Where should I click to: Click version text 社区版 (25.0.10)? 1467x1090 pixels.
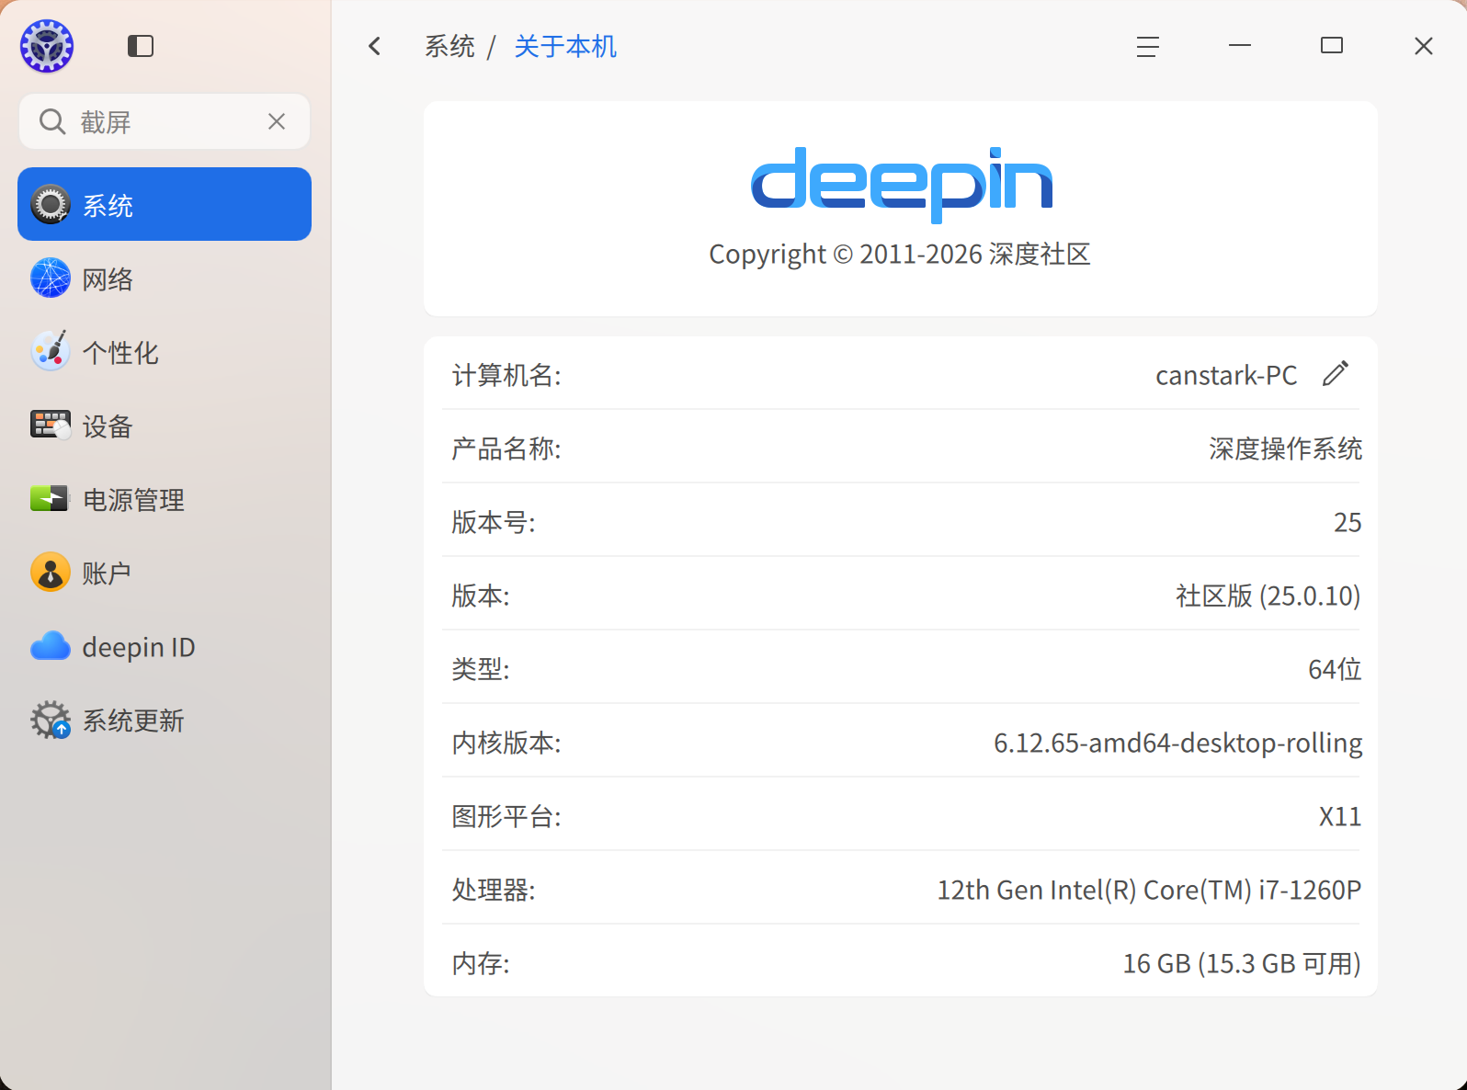1268,596
